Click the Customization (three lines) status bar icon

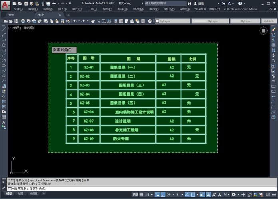tap(274, 195)
